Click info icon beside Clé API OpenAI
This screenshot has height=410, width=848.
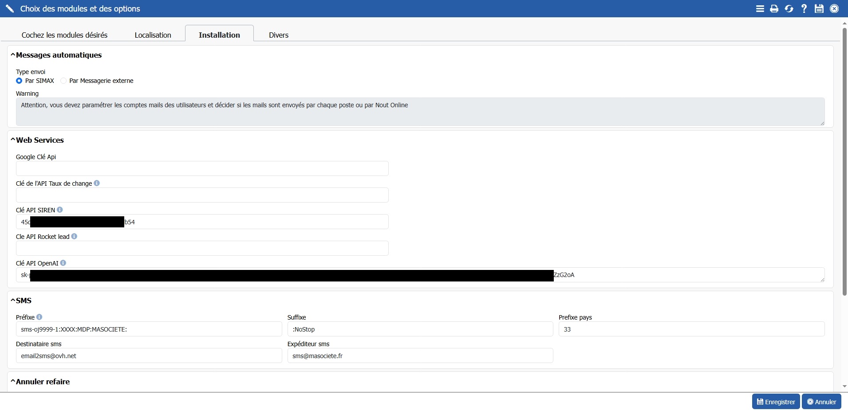(x=63, y=263)
